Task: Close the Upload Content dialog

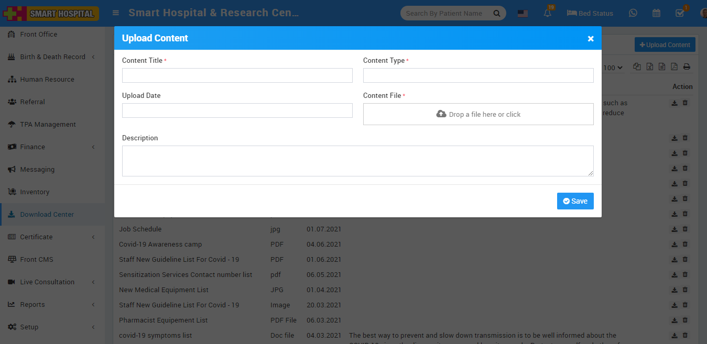Action: tap(591, 39)
